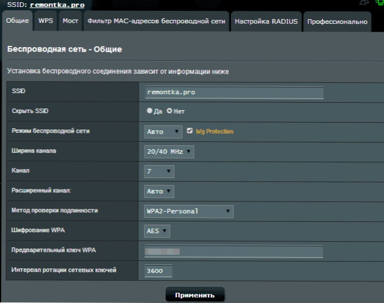
Task: Switch to Настройка RADIUS tab
Action: pyautogui.click(x=266, y=22)
